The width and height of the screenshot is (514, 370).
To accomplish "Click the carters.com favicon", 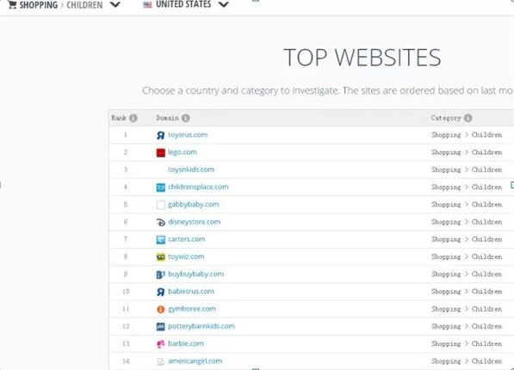I will (x=161, y=239).
